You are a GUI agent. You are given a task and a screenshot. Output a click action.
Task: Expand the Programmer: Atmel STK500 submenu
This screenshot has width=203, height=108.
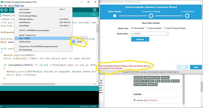tap(43, 46)
